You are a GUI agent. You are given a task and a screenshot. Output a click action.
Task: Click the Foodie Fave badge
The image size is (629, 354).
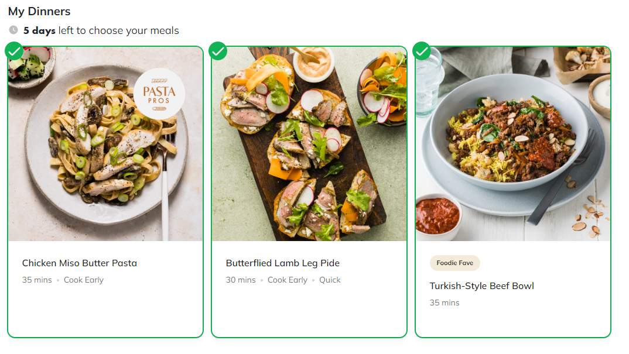[x=454, y=263]
